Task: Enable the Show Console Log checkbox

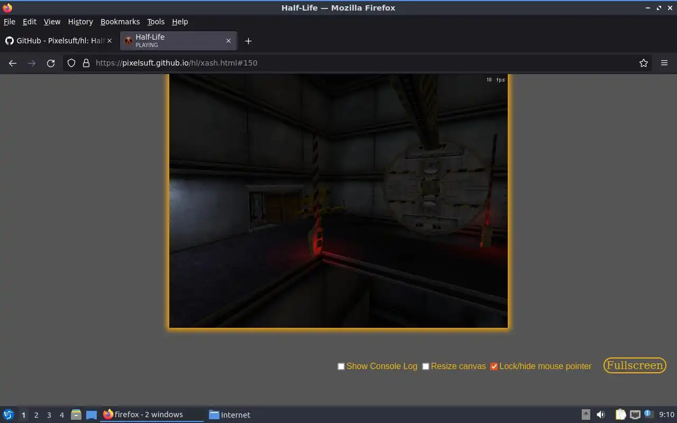Action: (341, 366)
